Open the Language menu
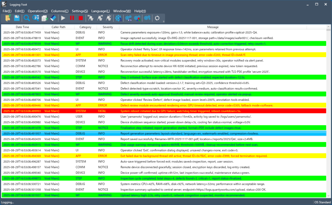 (101, 11)
